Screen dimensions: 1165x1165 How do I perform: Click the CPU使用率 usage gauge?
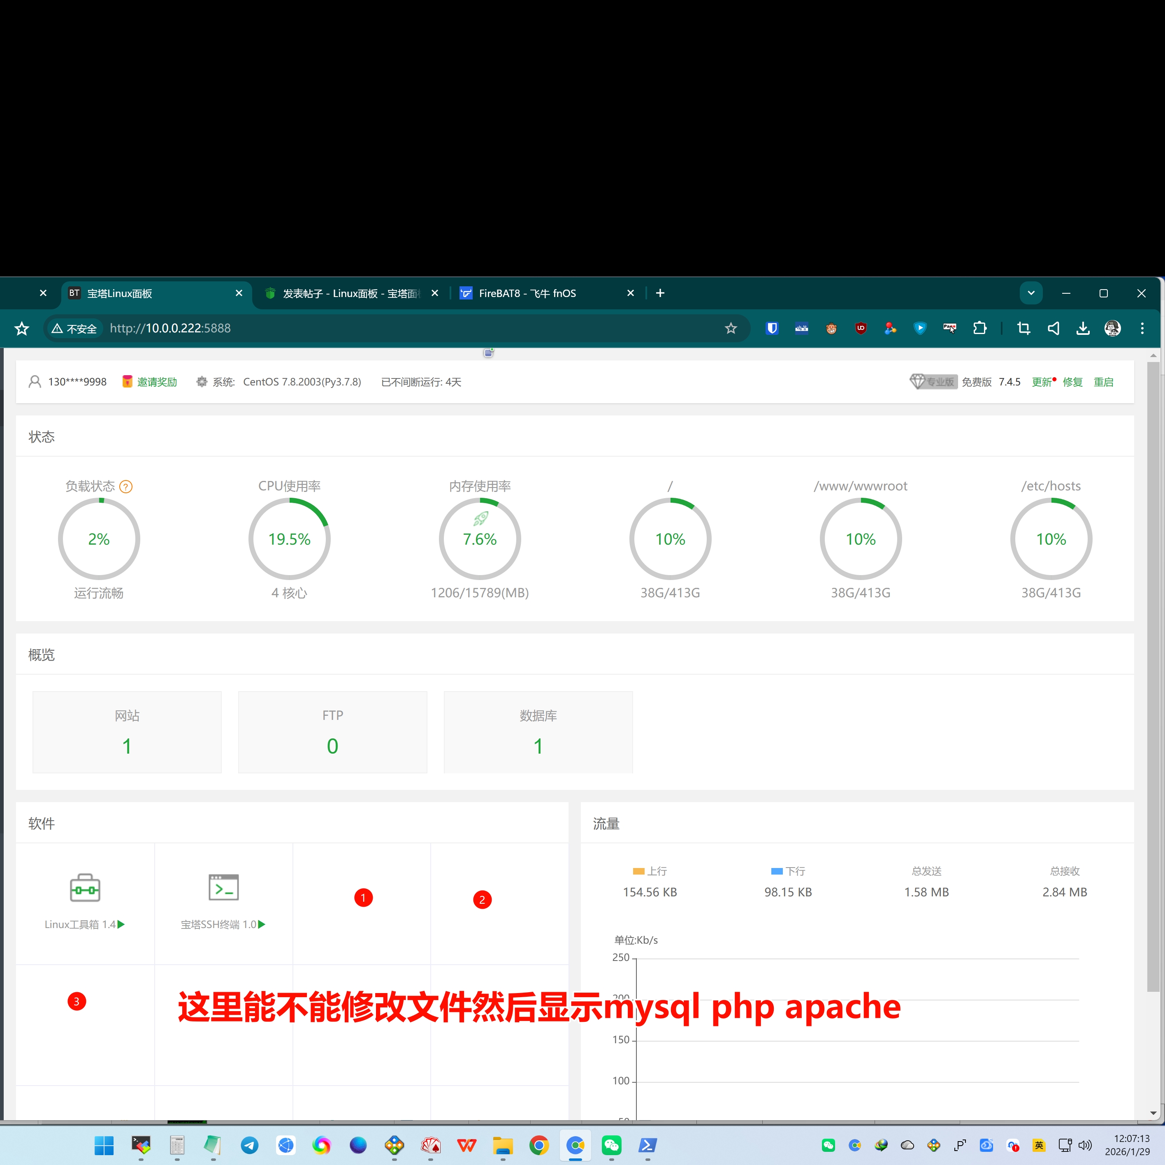pos(290,539)
